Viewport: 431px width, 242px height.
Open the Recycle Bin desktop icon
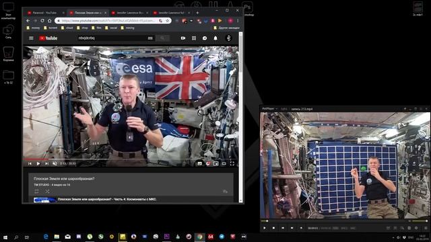tap(9, 54)
